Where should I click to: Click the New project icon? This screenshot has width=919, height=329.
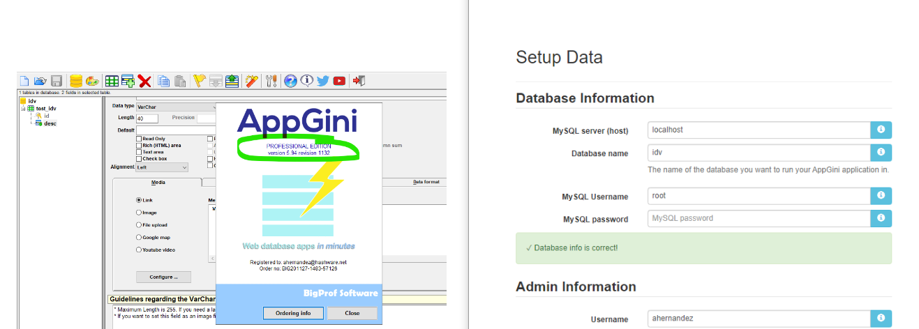click(x=24, y=81)
